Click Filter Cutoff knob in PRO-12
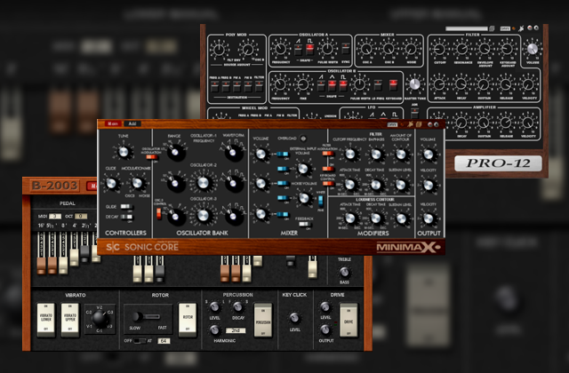The height and width of the screenshot is (373, 569). point(439,49)
